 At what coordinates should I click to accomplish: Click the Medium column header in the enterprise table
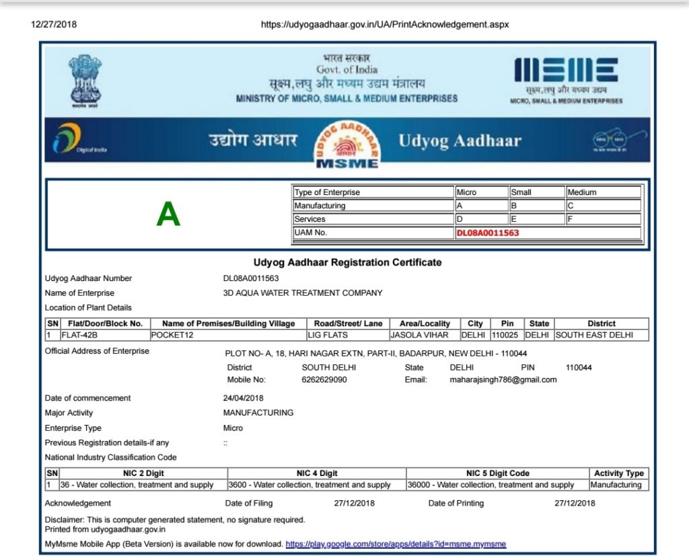point(604,192)
